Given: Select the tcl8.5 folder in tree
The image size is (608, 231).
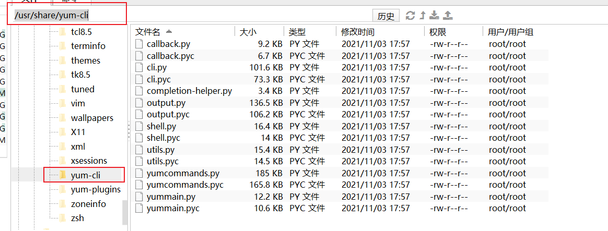Looking at the screenshot, I should 81,32.
